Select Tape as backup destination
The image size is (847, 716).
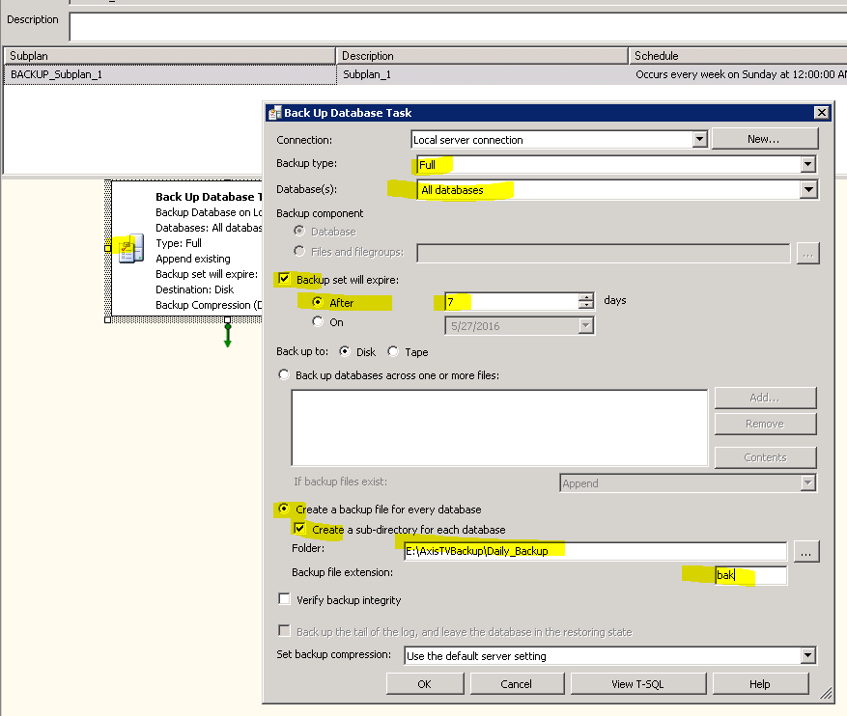point(393,351)
